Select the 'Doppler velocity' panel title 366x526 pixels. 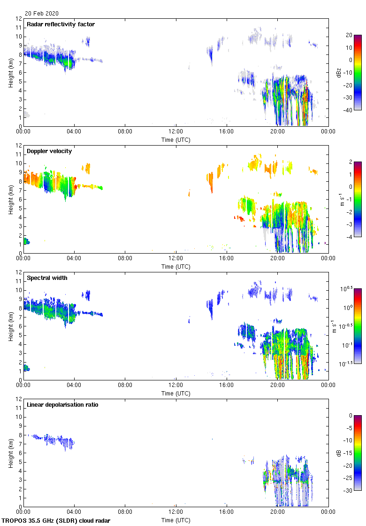(x=48, y=151)
